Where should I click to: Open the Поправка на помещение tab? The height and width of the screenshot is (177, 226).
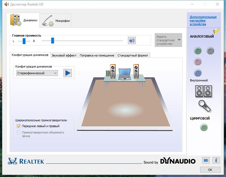click(97, 55)
